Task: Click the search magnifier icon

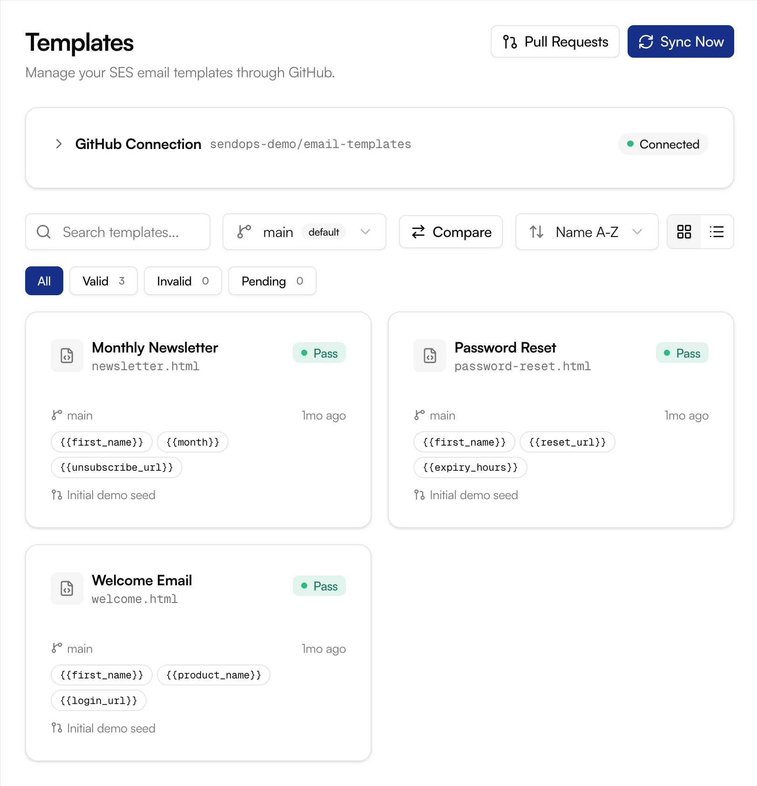Action: click(x=44, y=232)
